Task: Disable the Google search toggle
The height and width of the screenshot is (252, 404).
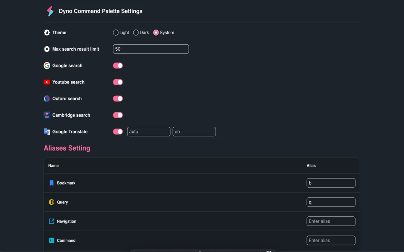Action: 117,66
